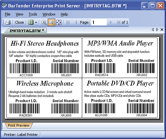Jump to last page arrow button
Image resolution: width=166 pixels, height=139 pixels.
pos(119,22)
